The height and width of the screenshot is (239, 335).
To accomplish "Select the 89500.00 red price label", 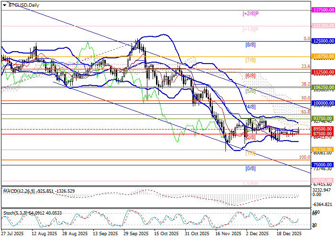I will 323,129.
